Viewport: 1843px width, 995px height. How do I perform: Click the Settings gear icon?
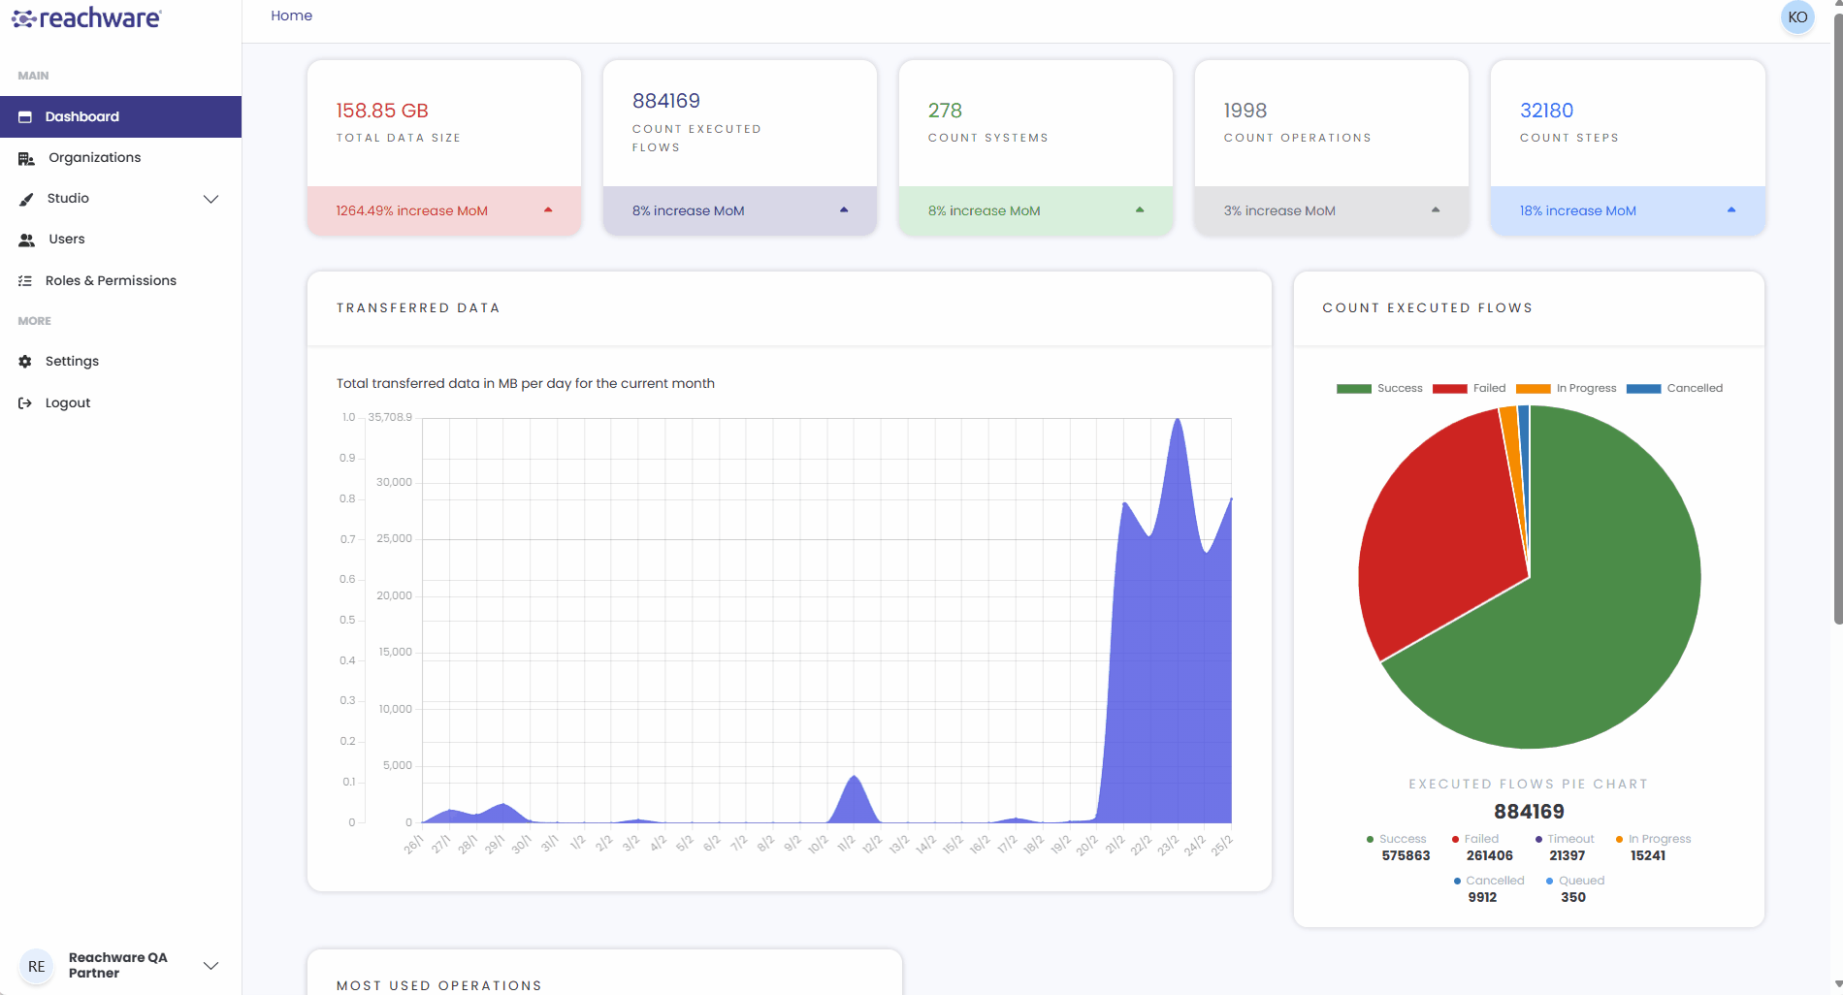25,362
